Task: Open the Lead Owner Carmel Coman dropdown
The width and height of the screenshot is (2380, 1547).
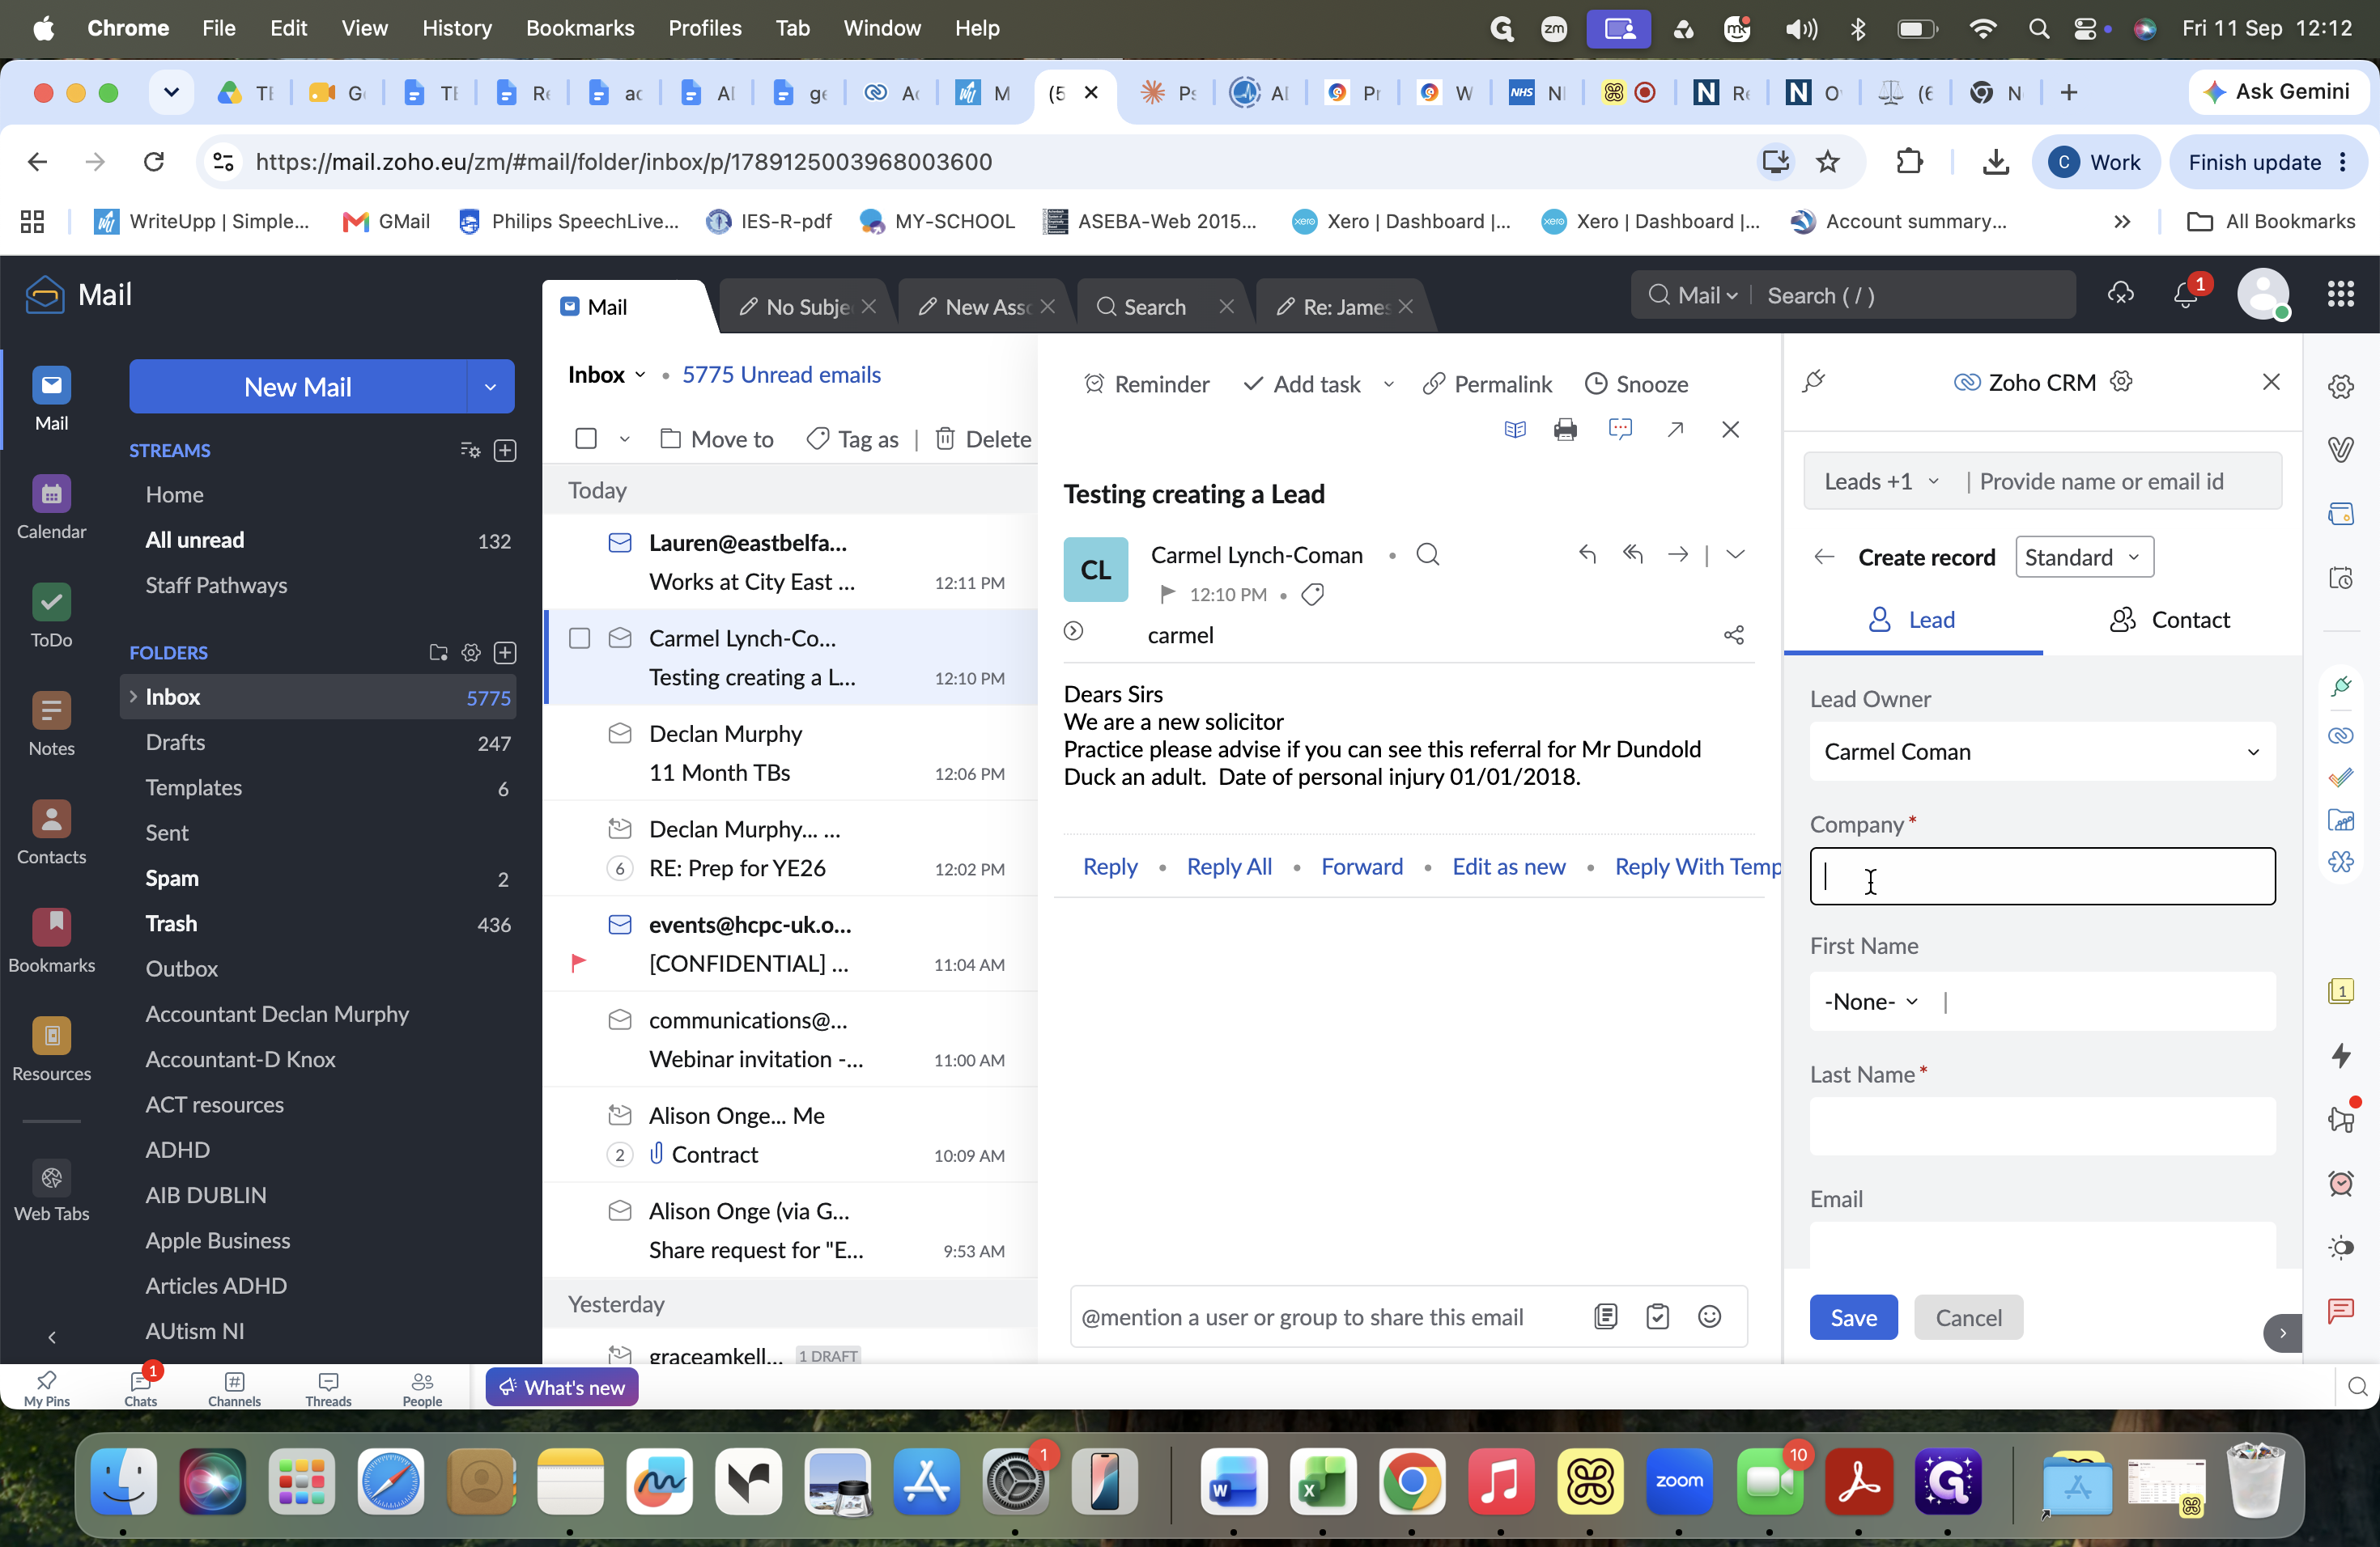Action: [2042, 752]
